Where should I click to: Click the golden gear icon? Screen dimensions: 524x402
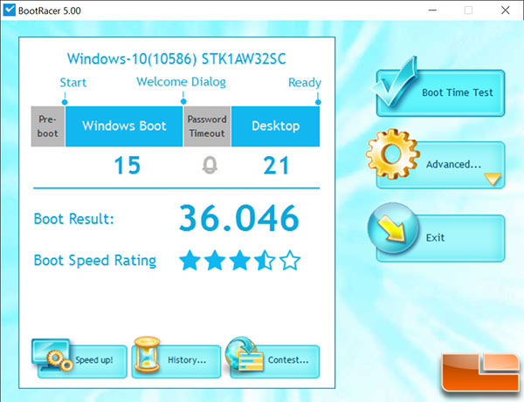pyautogui.click(x=392, y=154)
